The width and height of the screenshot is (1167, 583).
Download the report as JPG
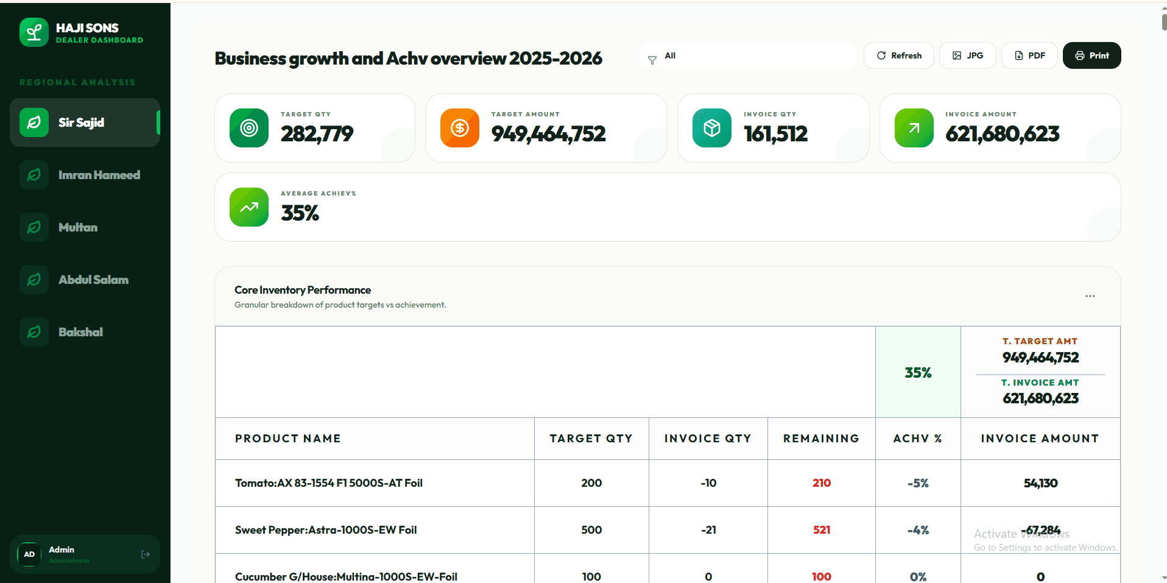(967, 55)
